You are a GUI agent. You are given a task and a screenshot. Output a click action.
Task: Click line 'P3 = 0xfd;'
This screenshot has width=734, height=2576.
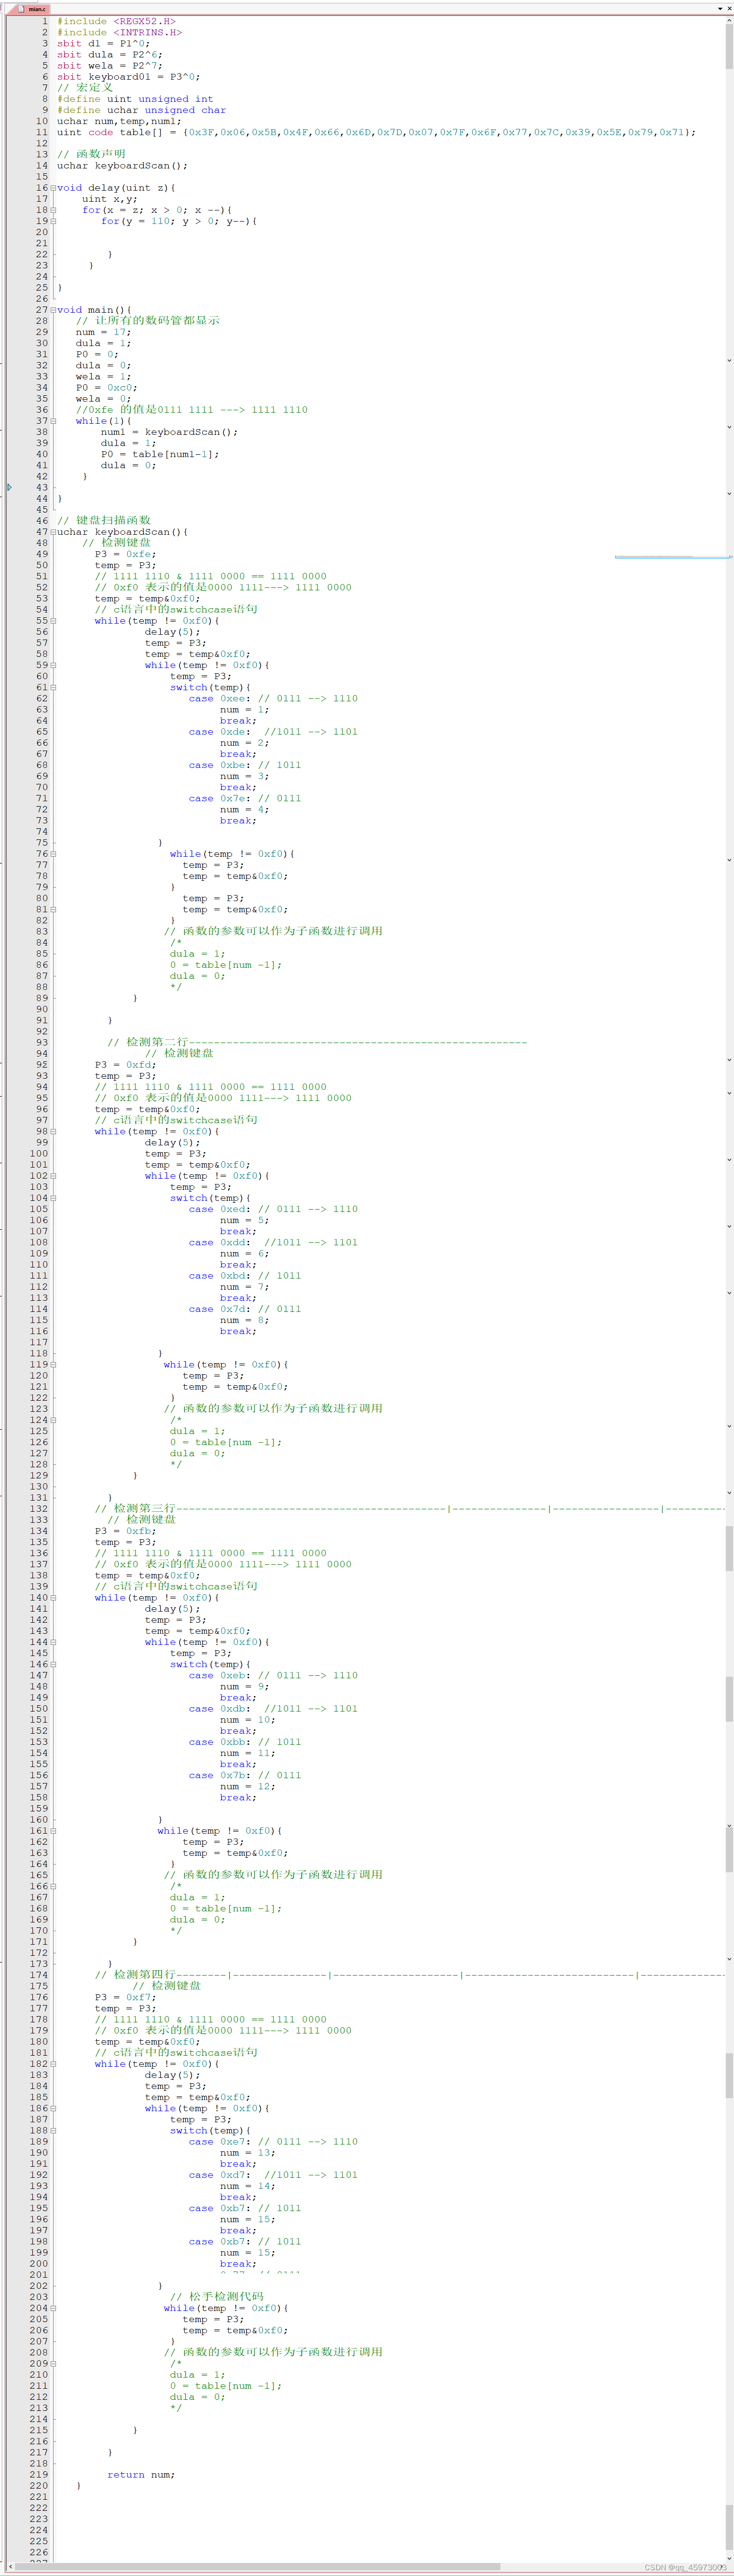(x=125, y=1065)
